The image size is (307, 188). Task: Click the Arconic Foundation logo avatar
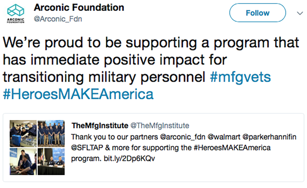(x=16, y=14)
